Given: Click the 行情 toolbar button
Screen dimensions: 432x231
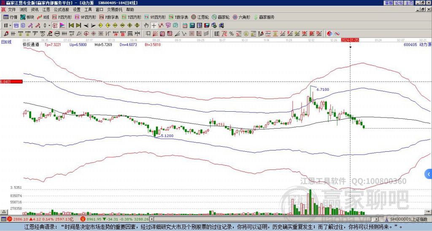Looking at the screenshot, I should pyautogui.click(x=11, y=17).
